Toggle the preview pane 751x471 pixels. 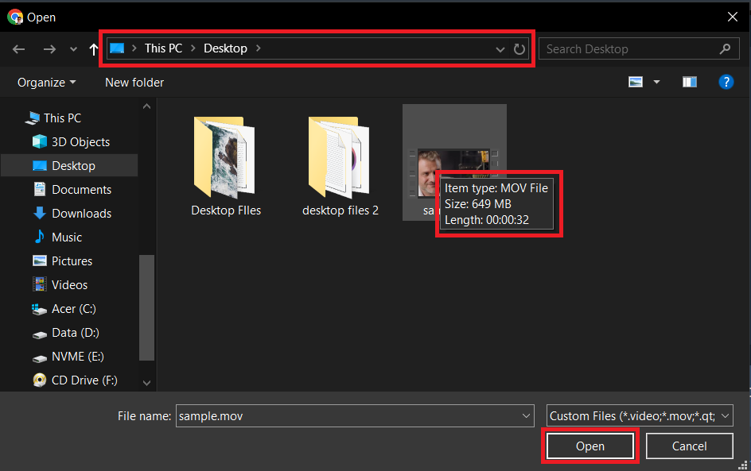click(x=689, y=81)
